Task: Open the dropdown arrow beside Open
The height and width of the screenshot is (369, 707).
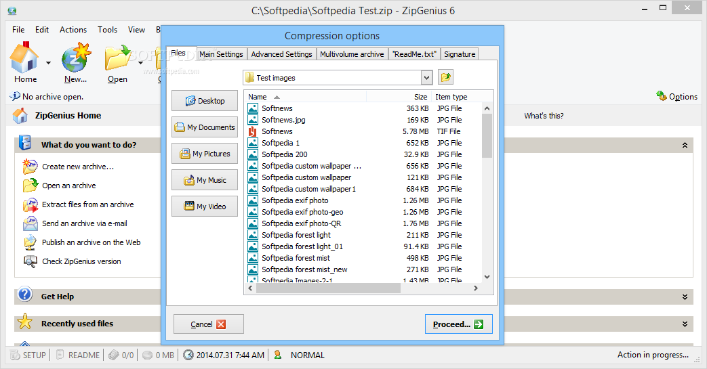Action: (141, 63)
